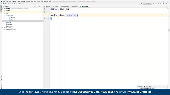Click Factorial in the navigation breadcrumb
Image resolution: width=170 pixels, height=95 pixels.
[x=21, y=4]
